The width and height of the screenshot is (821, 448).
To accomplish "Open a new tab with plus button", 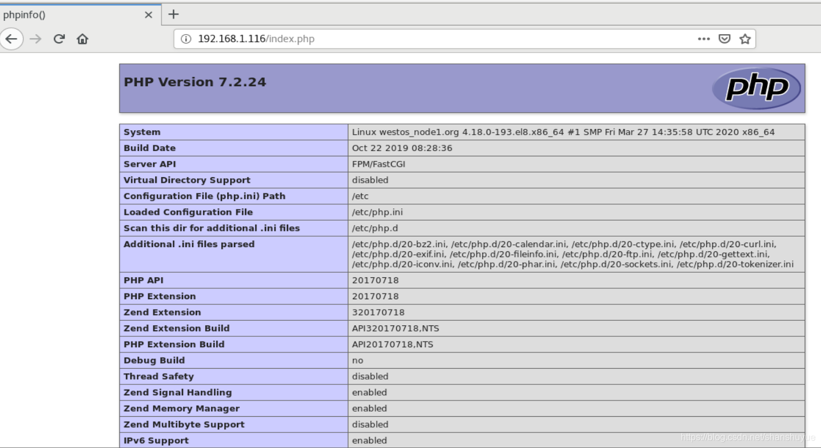I will point(173,14).
